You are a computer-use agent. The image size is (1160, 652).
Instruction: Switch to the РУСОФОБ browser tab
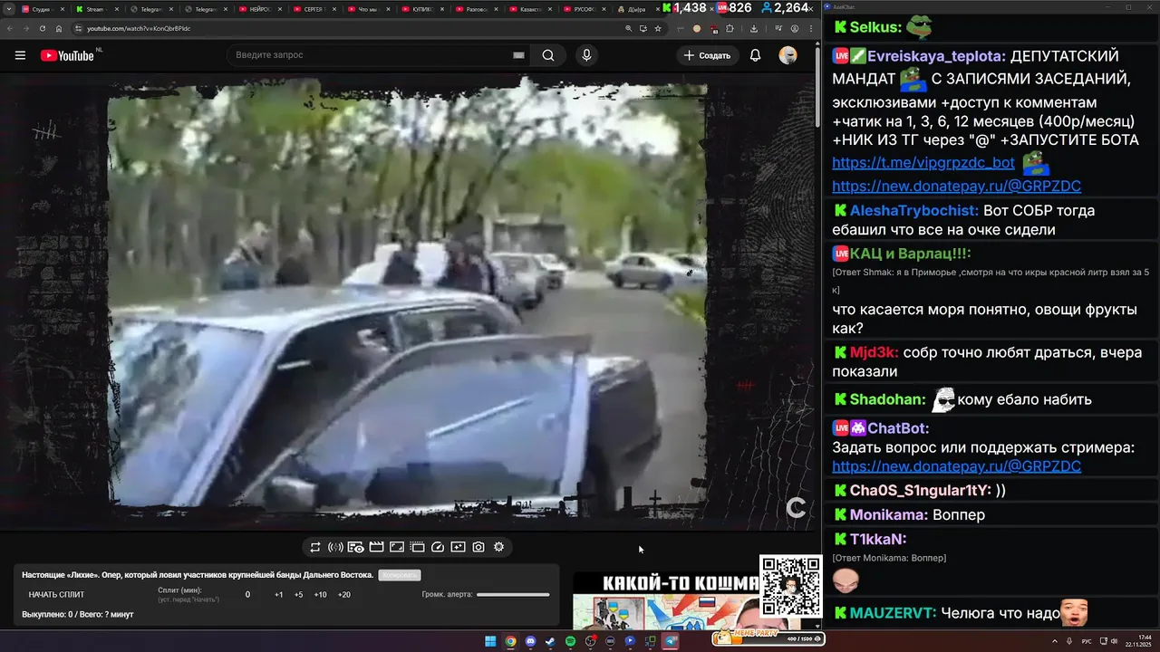coord(583,9)
